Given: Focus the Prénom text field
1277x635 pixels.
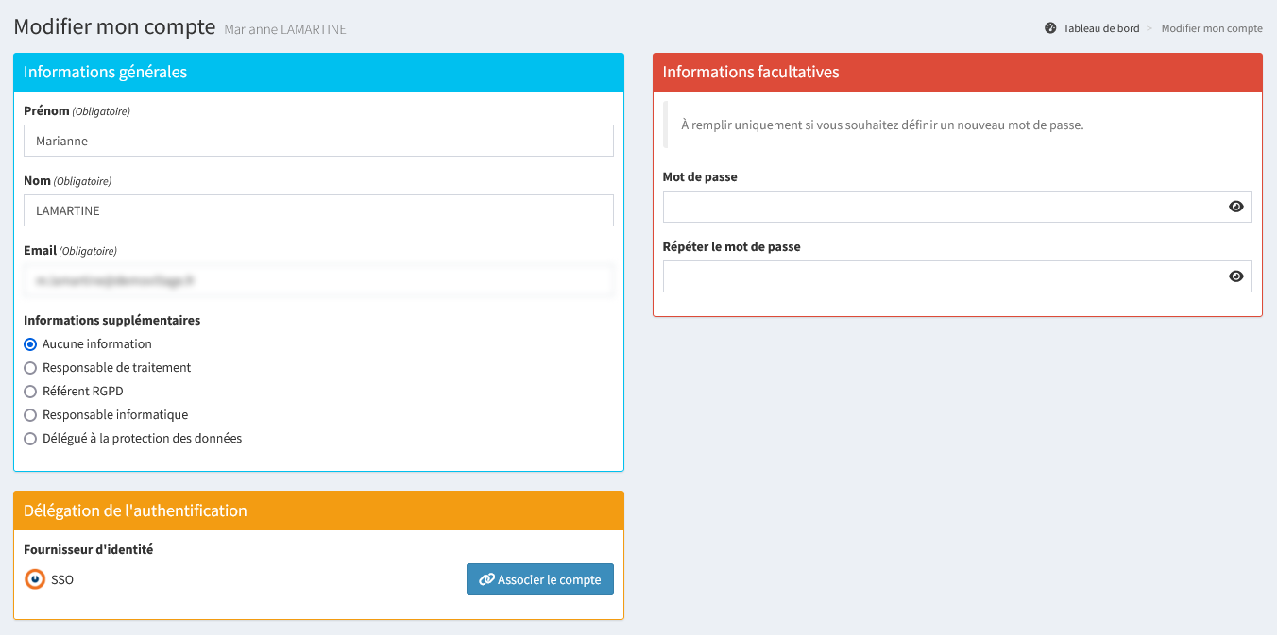Looking at the screenshot, I should (318, 141).
